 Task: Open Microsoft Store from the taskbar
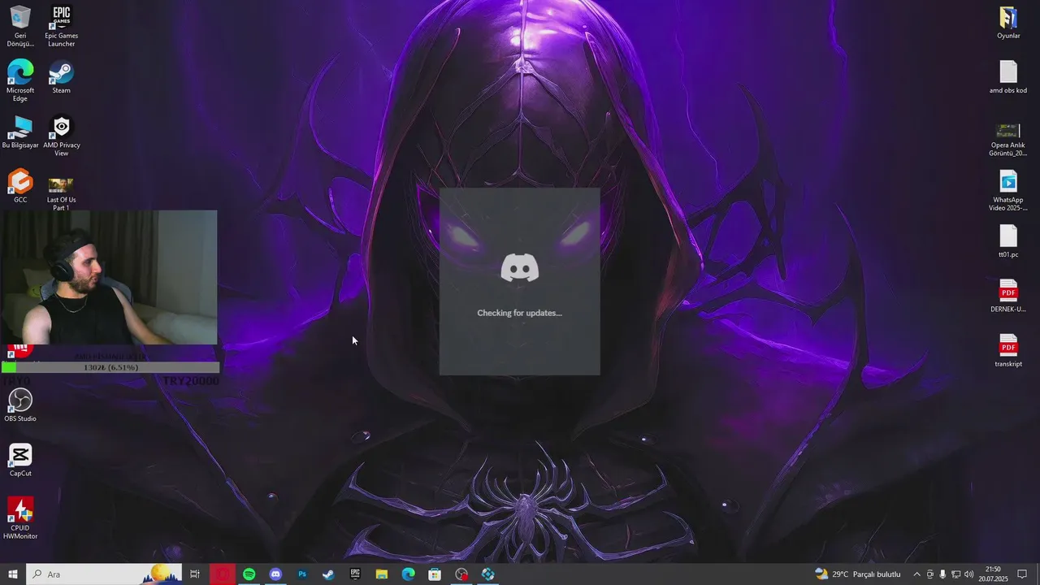435,574
